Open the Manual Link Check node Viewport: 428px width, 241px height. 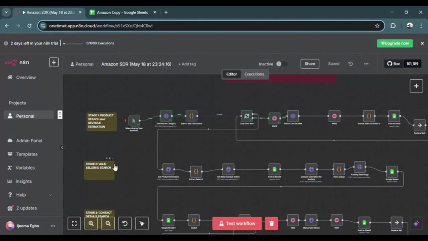tap(311, 220)
